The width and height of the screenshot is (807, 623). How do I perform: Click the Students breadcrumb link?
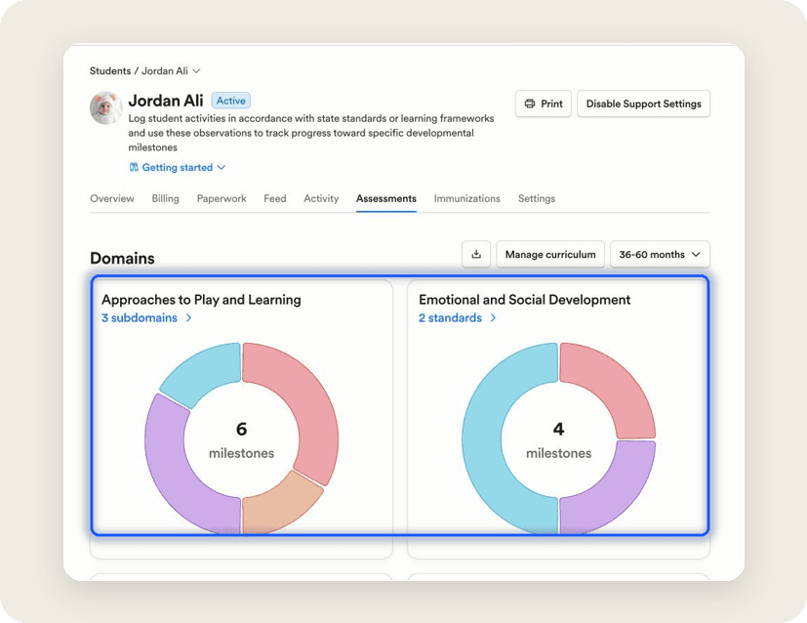[110, 71]
